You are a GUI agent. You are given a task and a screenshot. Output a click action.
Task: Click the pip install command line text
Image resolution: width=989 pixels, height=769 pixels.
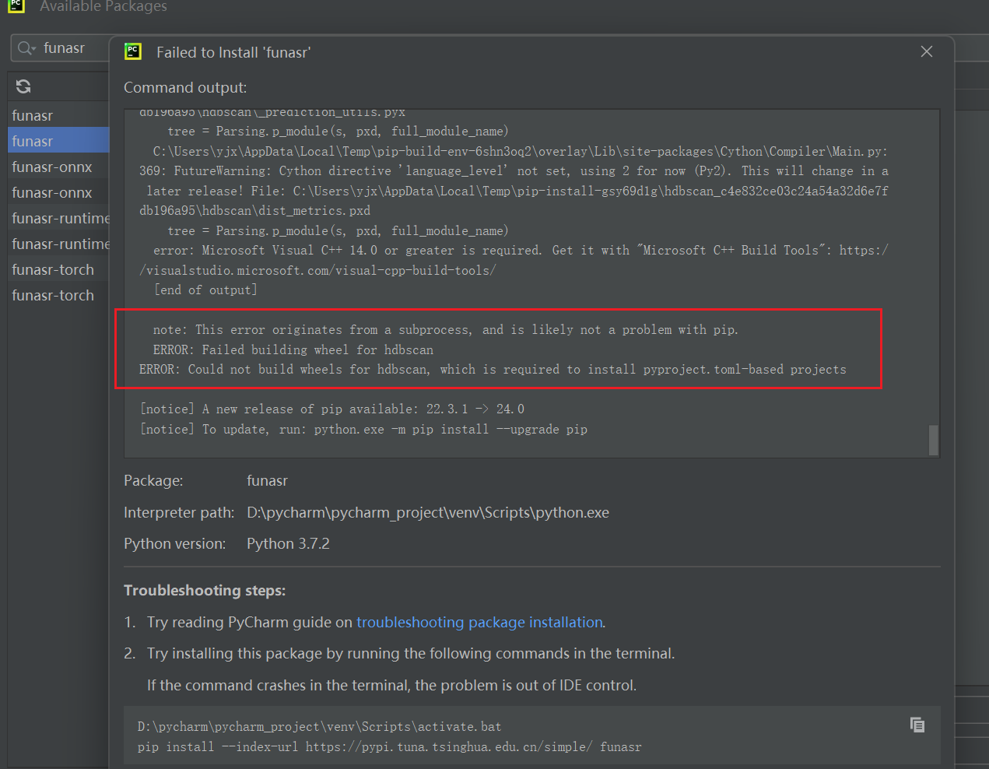[390, 746]
